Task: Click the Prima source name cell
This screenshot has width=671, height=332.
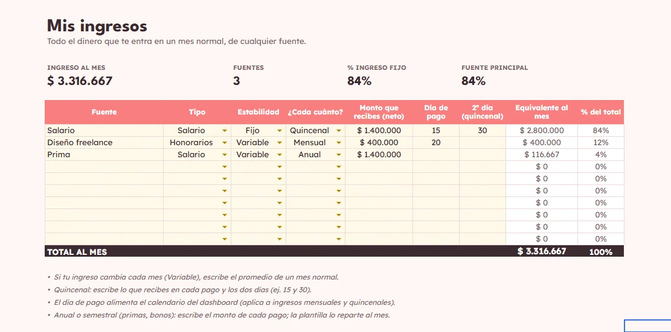Action: click(x=104, y=154)
